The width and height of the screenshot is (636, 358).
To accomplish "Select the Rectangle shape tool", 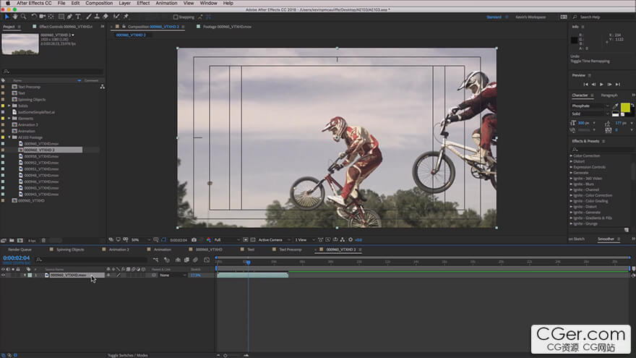I will tap(61, 17).
